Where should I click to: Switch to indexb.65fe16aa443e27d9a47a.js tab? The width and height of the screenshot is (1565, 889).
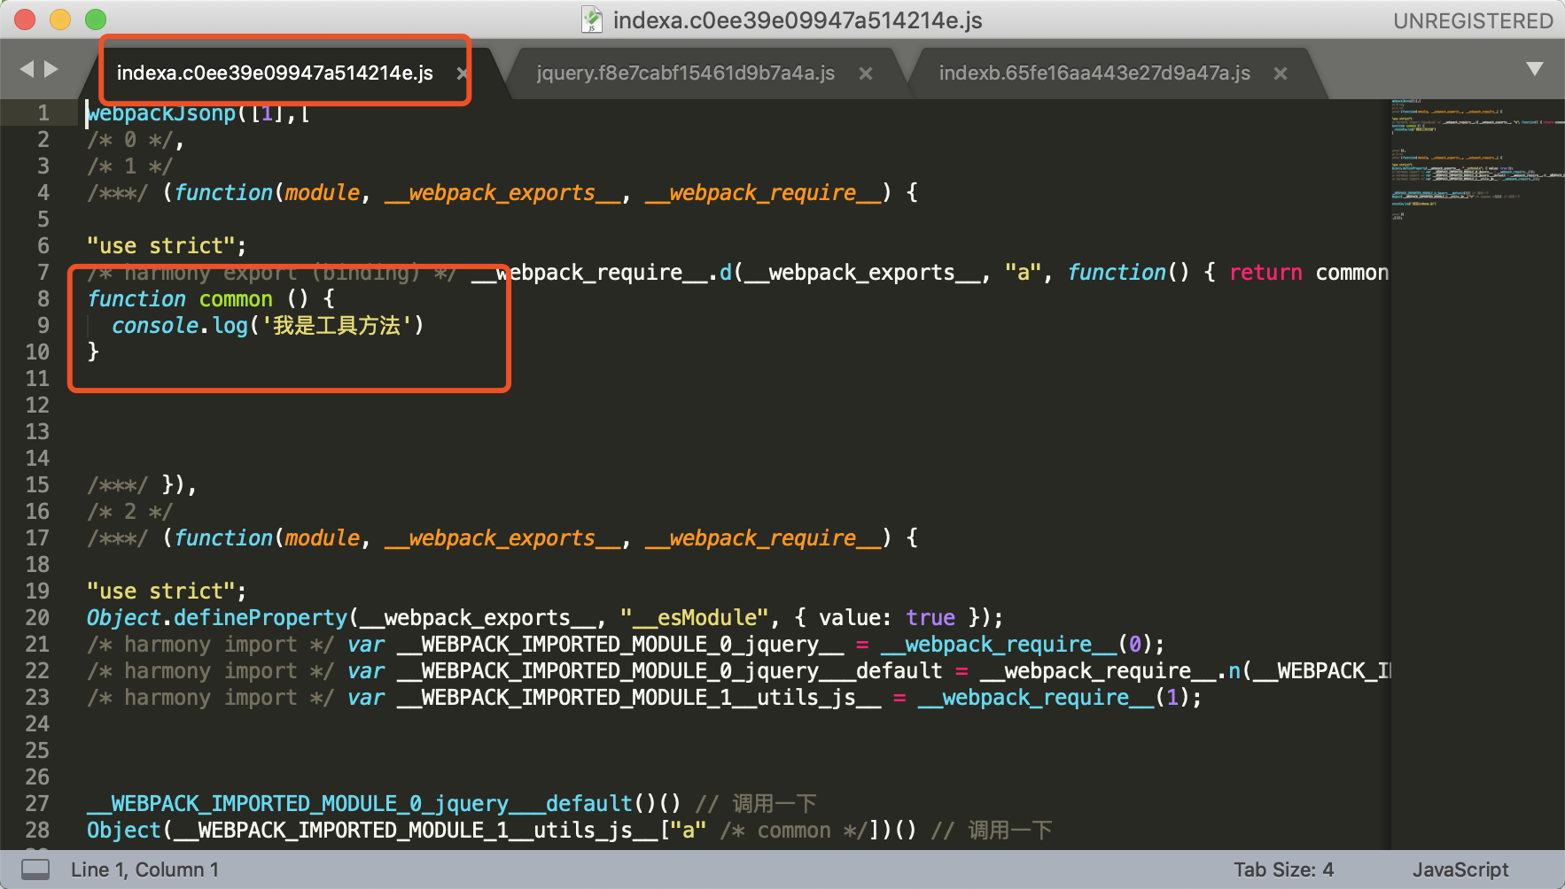(x=1094, y=73)
